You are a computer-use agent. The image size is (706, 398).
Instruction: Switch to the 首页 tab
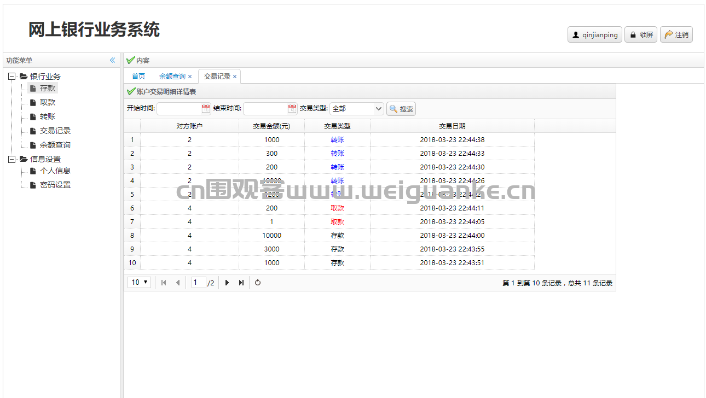tap(138, 77)
